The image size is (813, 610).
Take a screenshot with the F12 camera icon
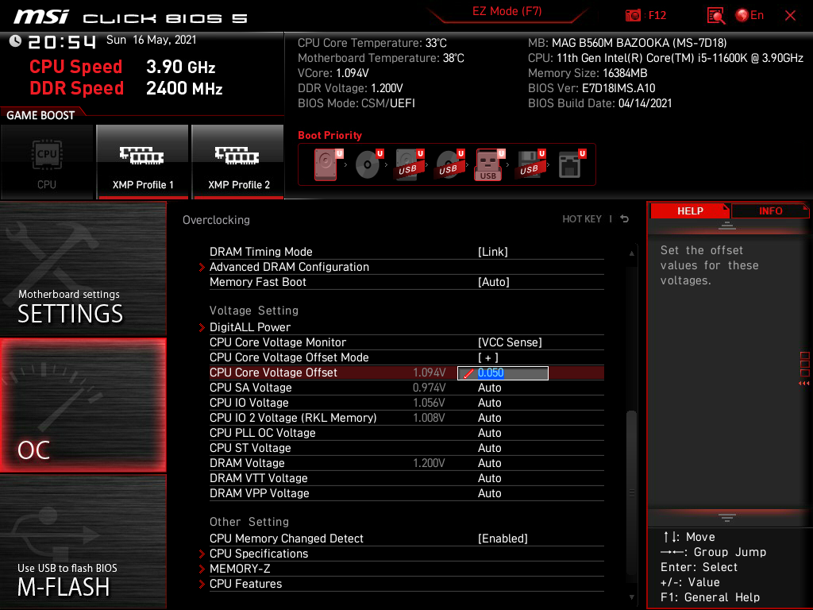tap(633, 16)
